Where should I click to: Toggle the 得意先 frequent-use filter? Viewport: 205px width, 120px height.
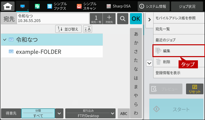(11, 113)
